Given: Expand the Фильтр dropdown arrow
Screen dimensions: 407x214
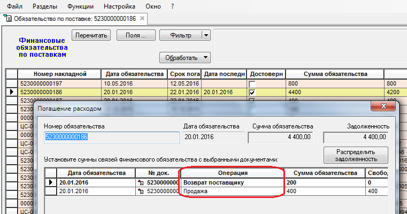Looking at the screenshot, I should 206,35.
